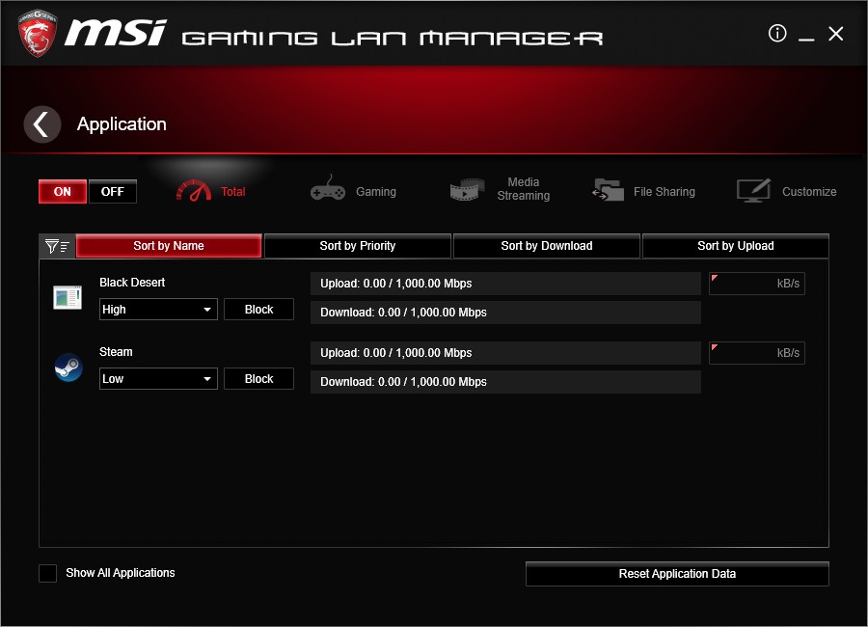Click the Black Desert application icon
Screen dimensions: 868x627
[x=67, y=297]
